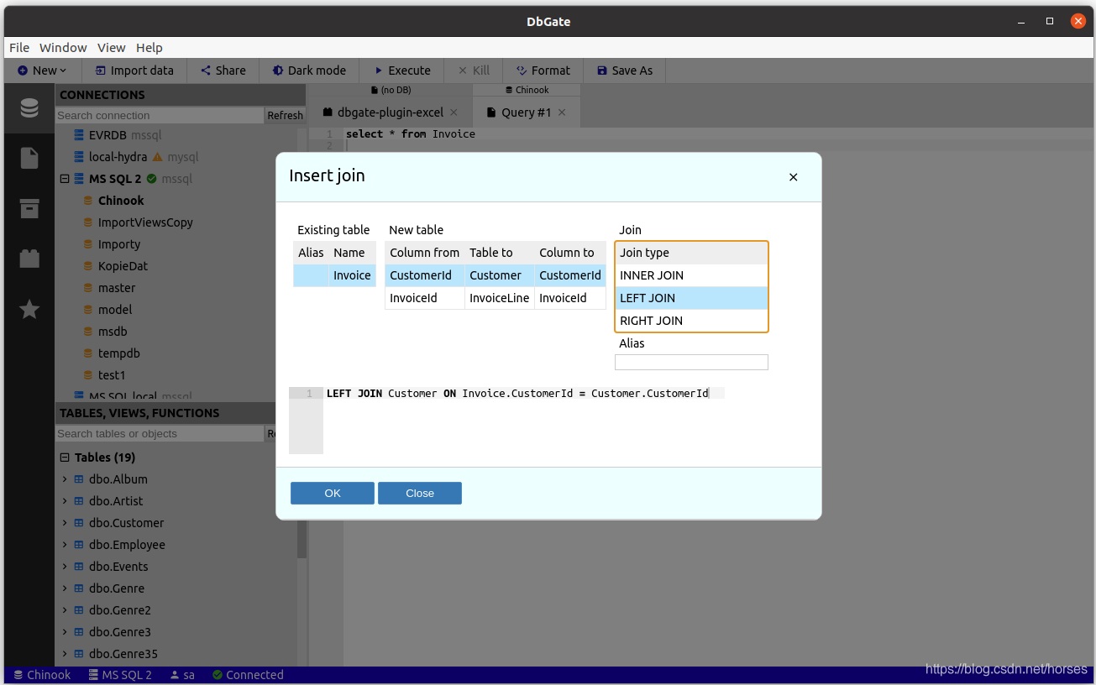Click the EVRDB server icon
1096x685 pixels.
(x=80, y=135)
